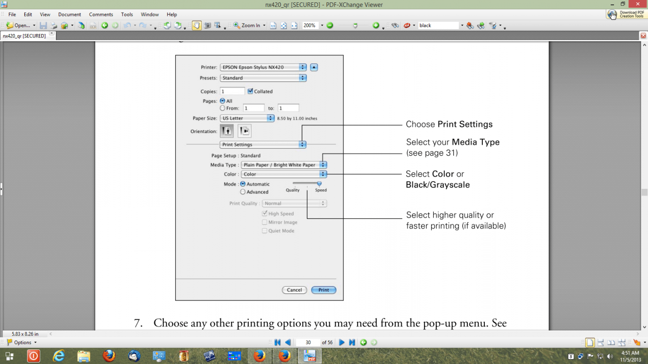Open the Options dropdown at bottom left

point(22,343)
